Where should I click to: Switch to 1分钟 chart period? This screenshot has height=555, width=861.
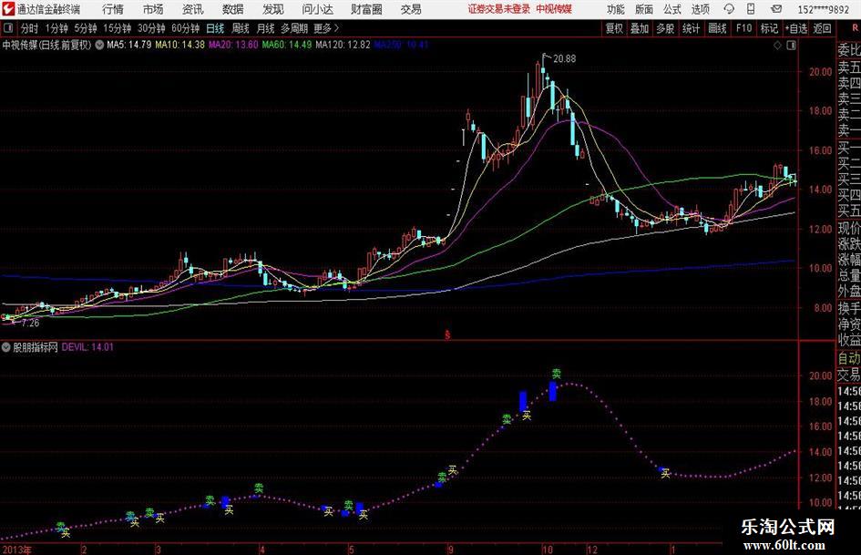[56, 28]
